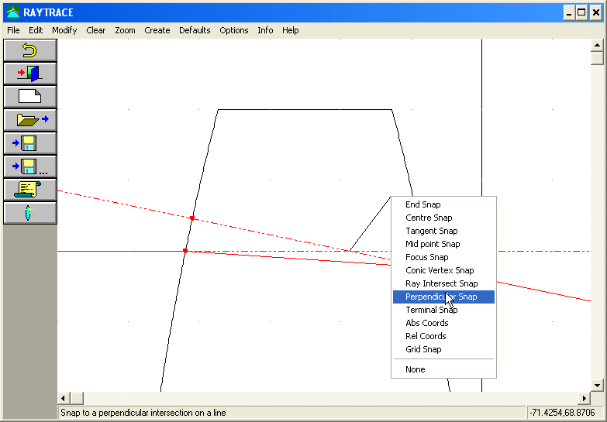Open the Clear menu
The image size is (607, 422).
[95, 30]
